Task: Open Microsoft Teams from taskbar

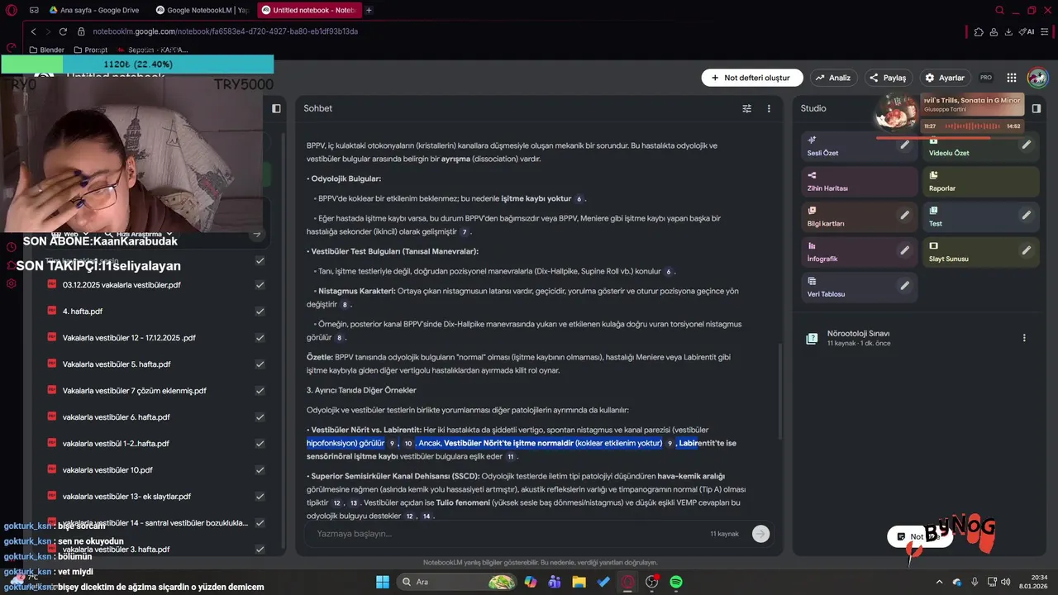Action: point(555,582)
